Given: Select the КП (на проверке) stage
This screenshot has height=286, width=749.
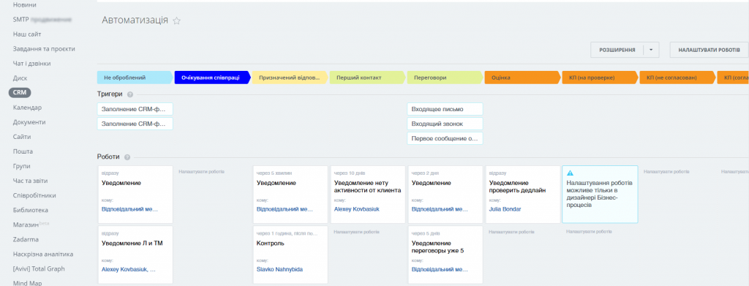Looking at the screenshot, I should tap(599, 78).
